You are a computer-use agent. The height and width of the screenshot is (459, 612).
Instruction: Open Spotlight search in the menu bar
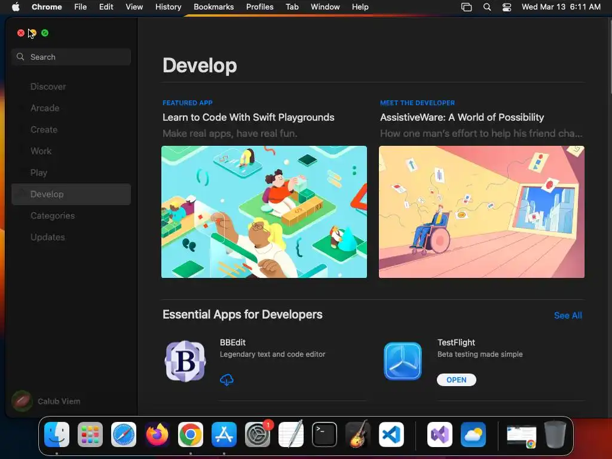point(486,7)
